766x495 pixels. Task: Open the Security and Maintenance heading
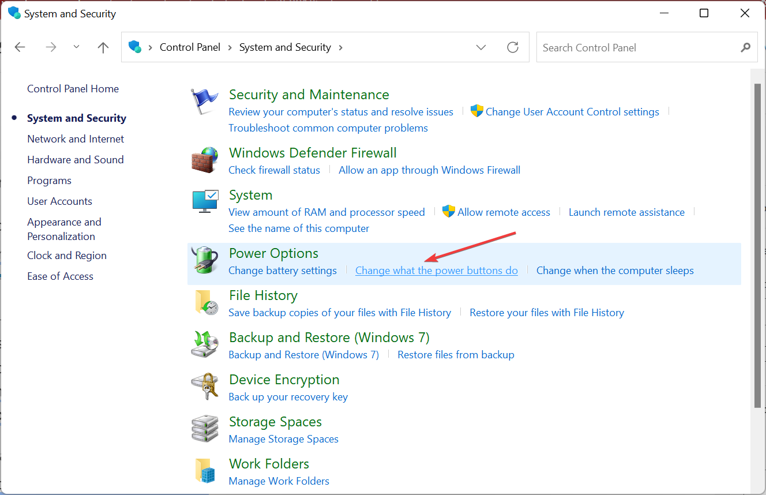[309, 95]
